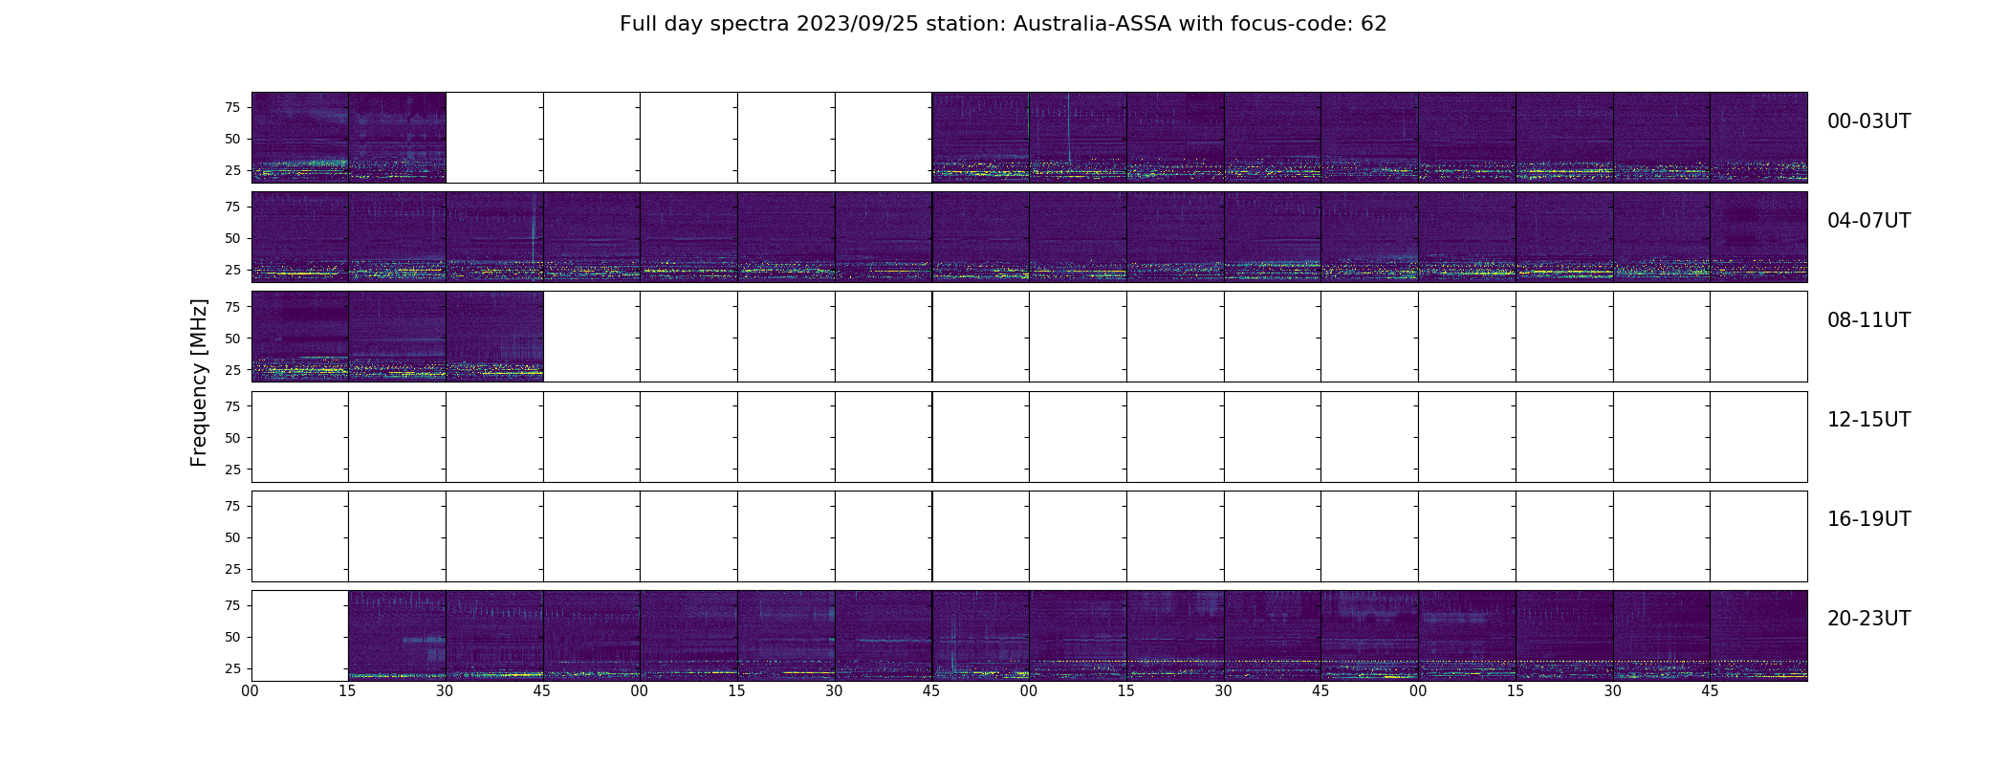This screenshot has height=765, width=2008.
Task: Click the 25 MHz tick in the 00-03UT row
Action: click(x=232, y=170)
